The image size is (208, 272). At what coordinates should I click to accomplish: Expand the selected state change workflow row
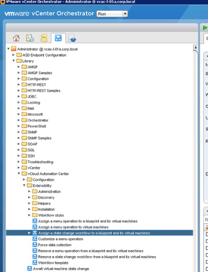(x=29, y=233)
